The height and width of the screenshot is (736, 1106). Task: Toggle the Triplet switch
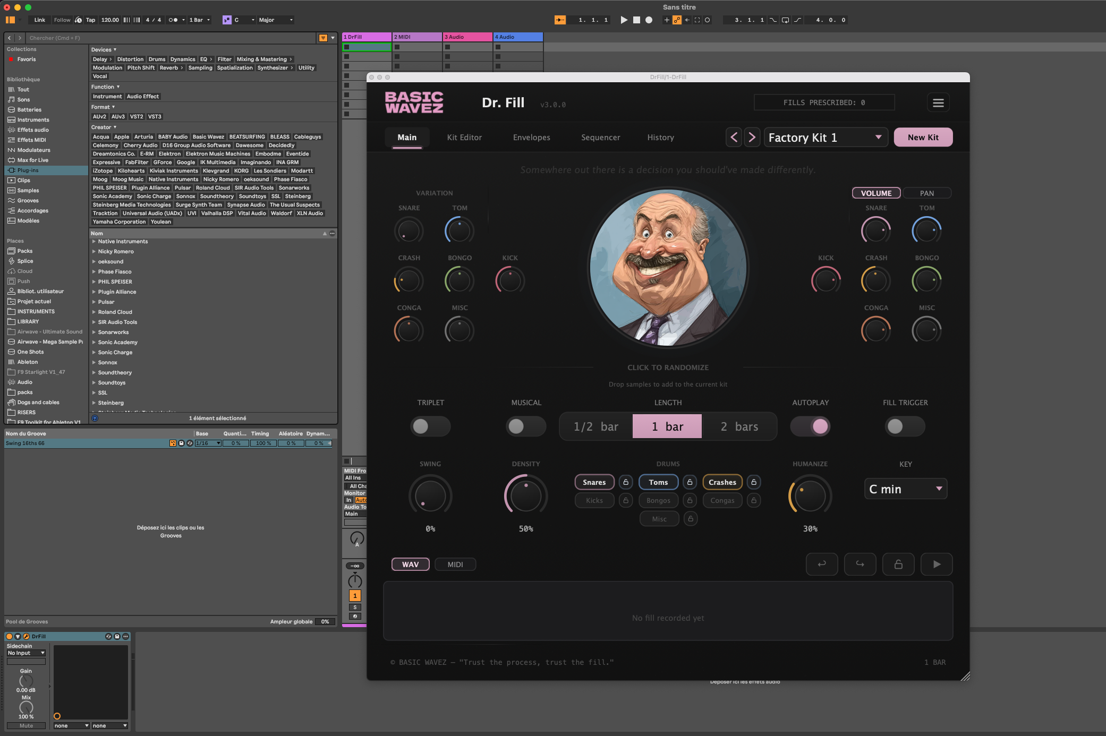click(430, 426)
